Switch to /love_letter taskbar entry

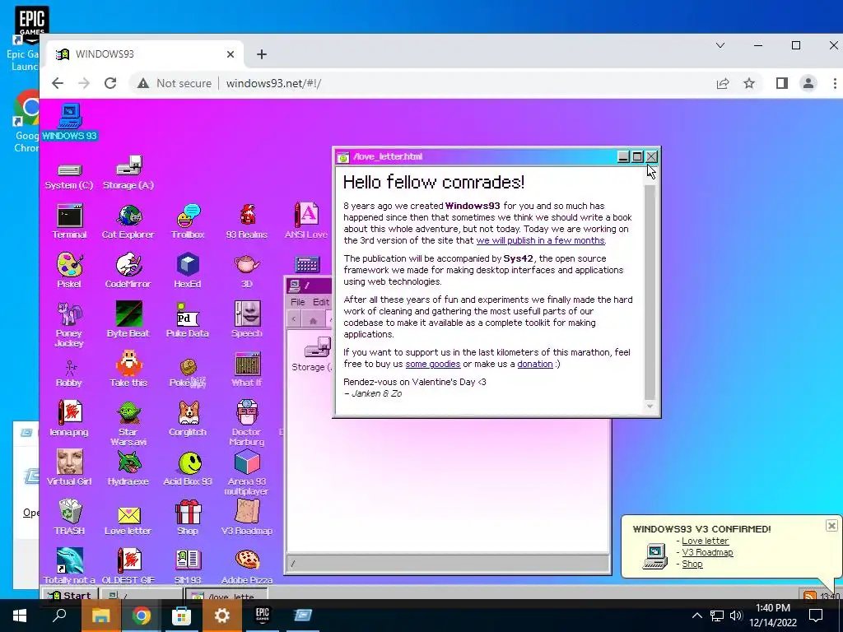tap(226, 594)
